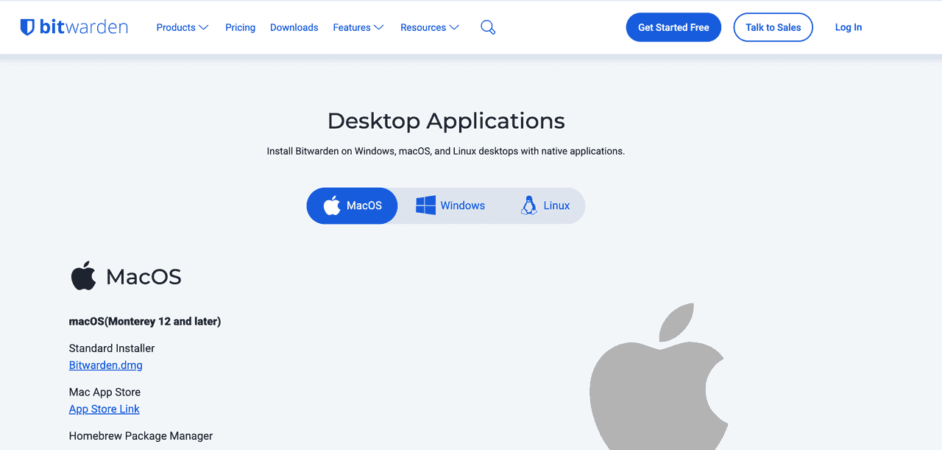This screenshot has width=942, height=450.
Task: Go to the Pricing page
Action: [x=240, y=27]
